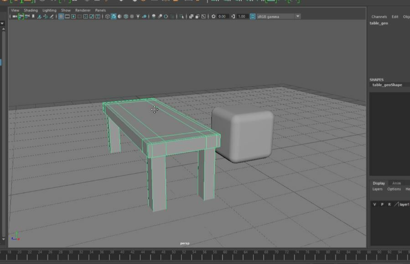The width and height of the screenshot is (410, 264).
Task: Select the Wireframe display mode icon
Action: pyautogui.click(x=107, y=16)
